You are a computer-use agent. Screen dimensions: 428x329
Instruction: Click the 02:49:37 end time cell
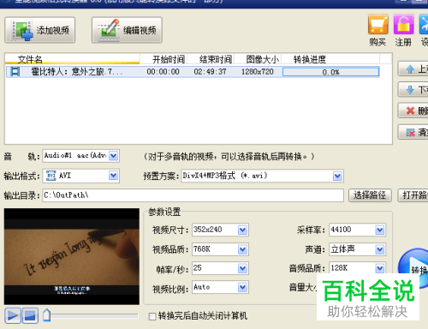[210, 72]
